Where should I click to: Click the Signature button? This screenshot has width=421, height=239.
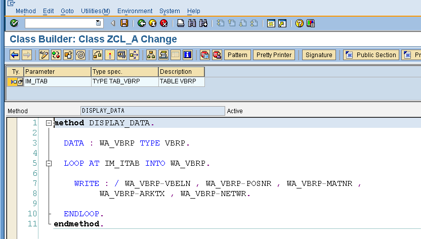[319, 55]
